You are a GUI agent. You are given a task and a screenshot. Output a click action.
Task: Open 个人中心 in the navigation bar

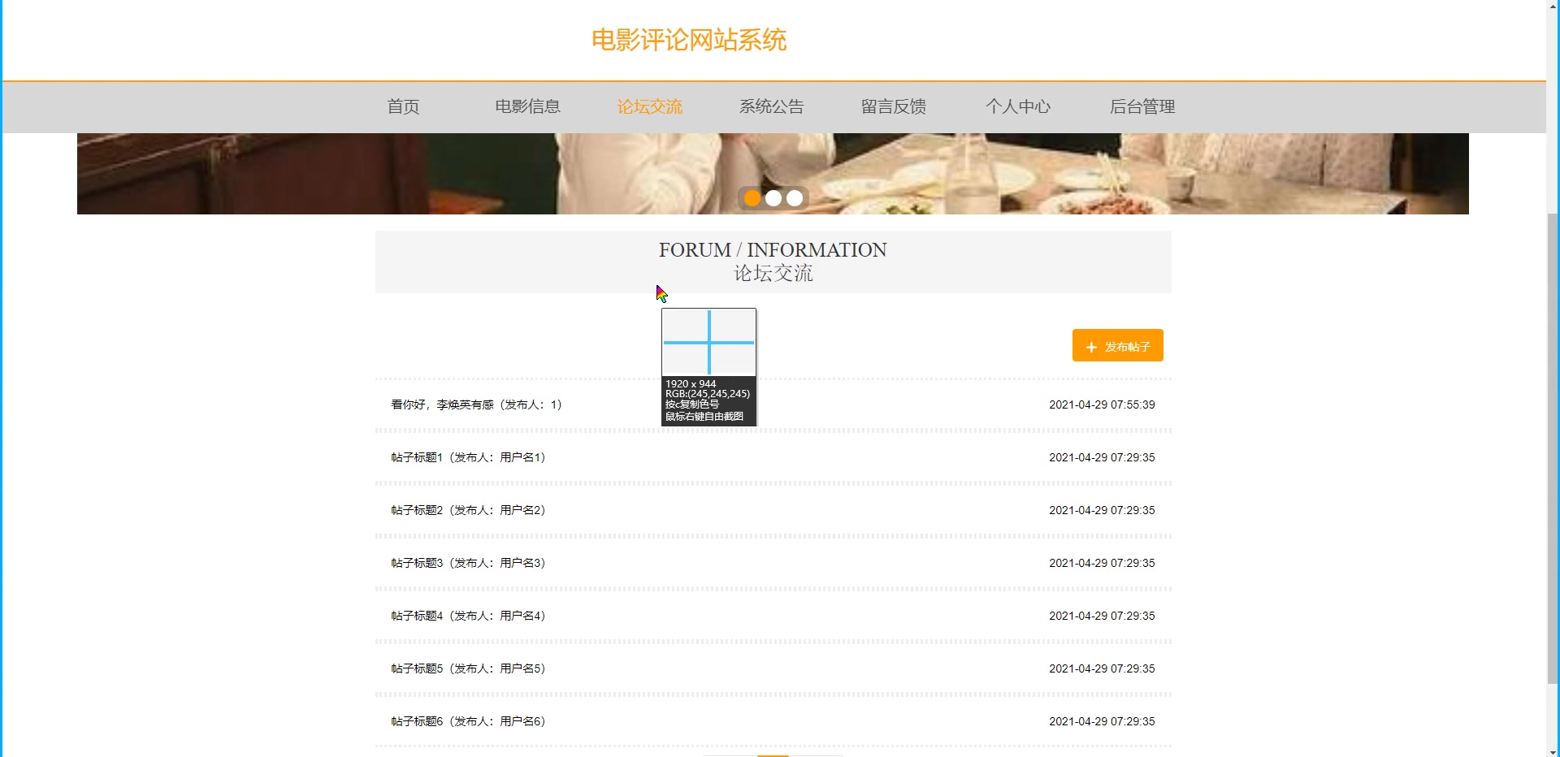click(1018, 106)
